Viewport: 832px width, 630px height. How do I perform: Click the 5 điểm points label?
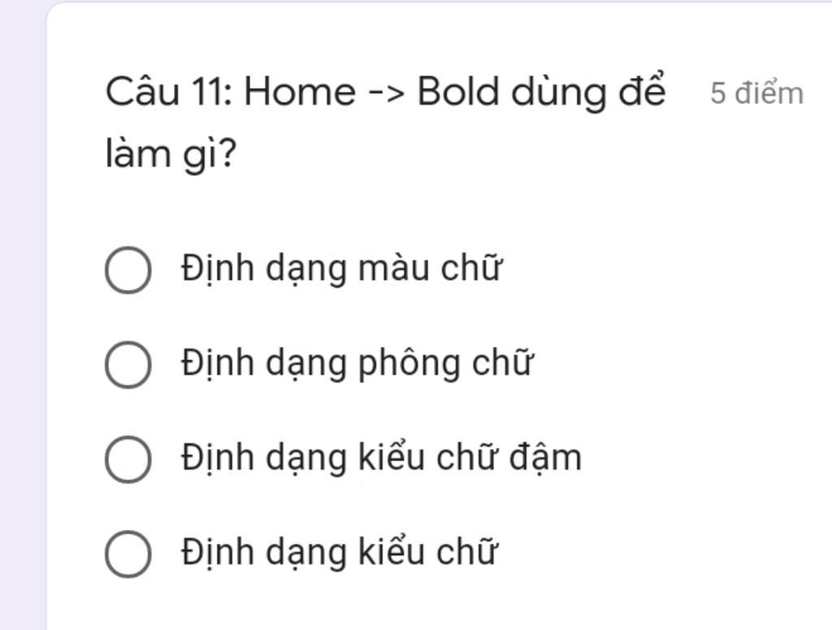point(756,93)
